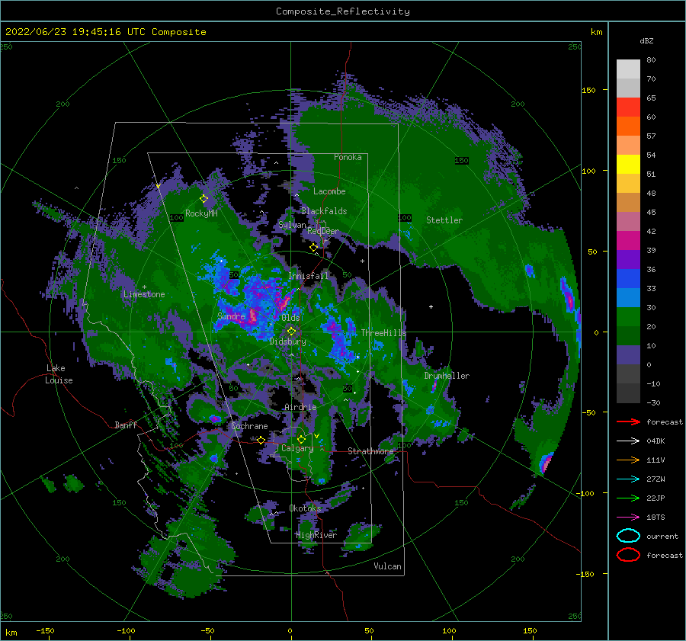This screenshot has width=686, height=641.
Task: Click the Composite_Reflectivity title text
Action: 343,11
